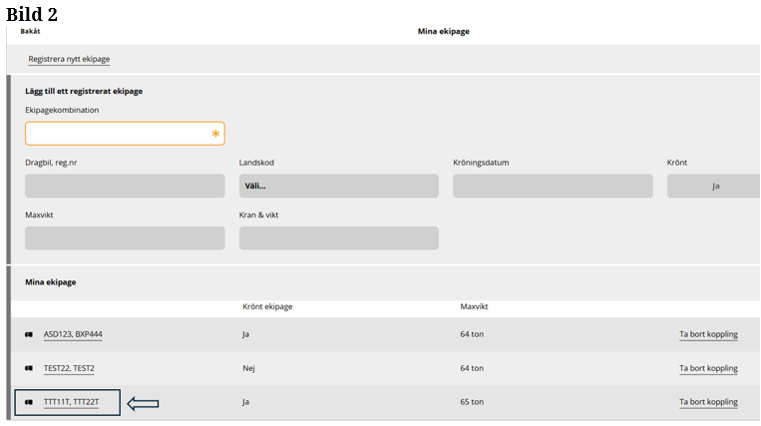Toggle the Krönt Ja button
The image size is (761, 426).
pos(714,186)
